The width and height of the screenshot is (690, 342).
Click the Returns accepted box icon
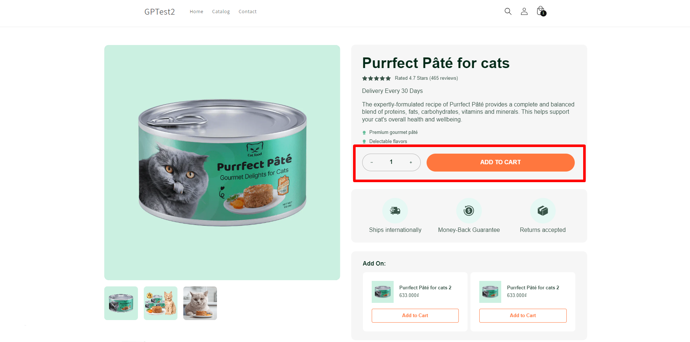(x=543, y=211)
